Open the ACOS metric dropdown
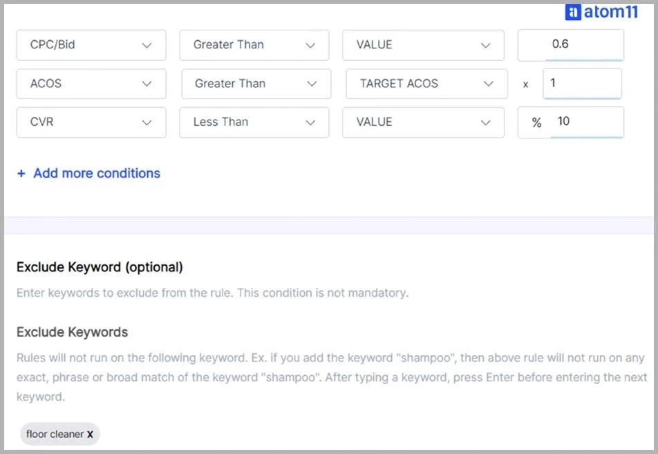This screenshot has width=658, height=454. [91, 83]
